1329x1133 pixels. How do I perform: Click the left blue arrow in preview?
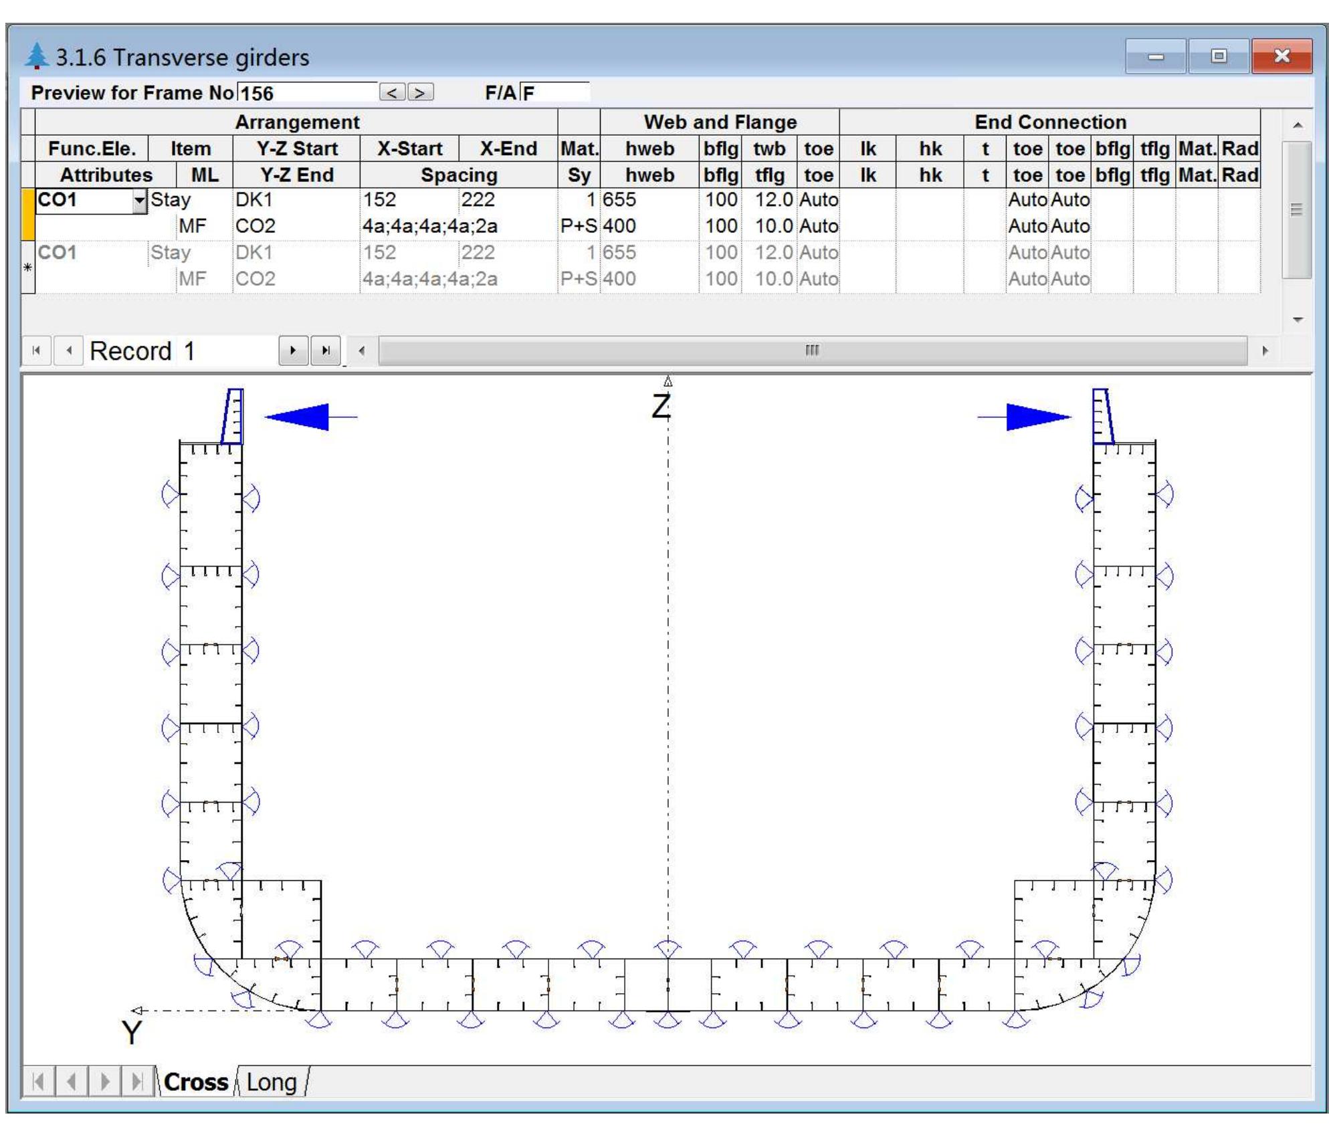coord(308,417)
